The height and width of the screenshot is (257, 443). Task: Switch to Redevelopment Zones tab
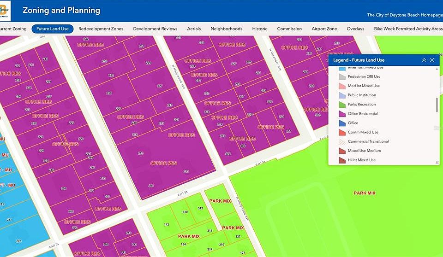pos(101,29)
